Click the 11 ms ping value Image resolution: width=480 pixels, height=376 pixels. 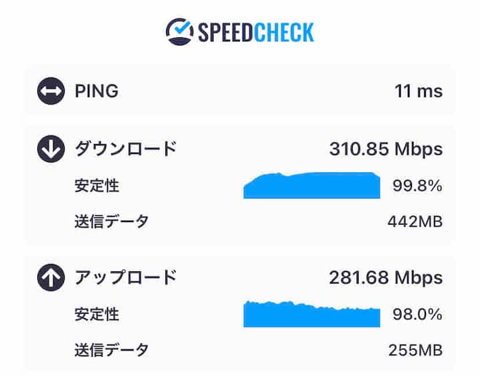coord(418,91)
